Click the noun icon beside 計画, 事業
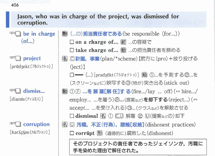Viewport: 215px width, 156px height. [64, 59]
